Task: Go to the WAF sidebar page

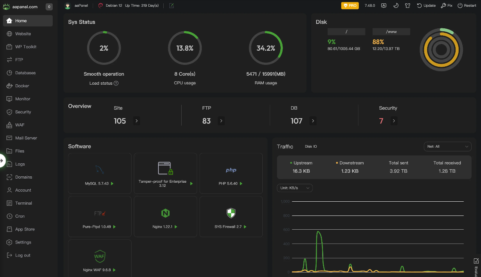Action: pos(19,125)
